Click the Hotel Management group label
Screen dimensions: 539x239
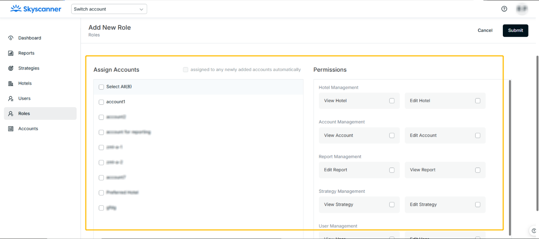click(339, 88)
